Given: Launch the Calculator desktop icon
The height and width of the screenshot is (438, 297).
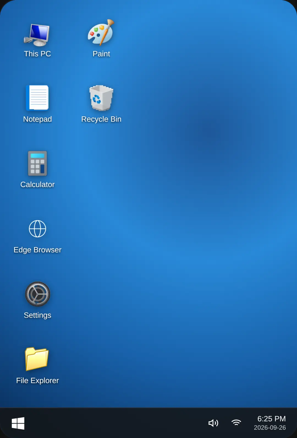Looking at the screenshot, I should (37, 163).
